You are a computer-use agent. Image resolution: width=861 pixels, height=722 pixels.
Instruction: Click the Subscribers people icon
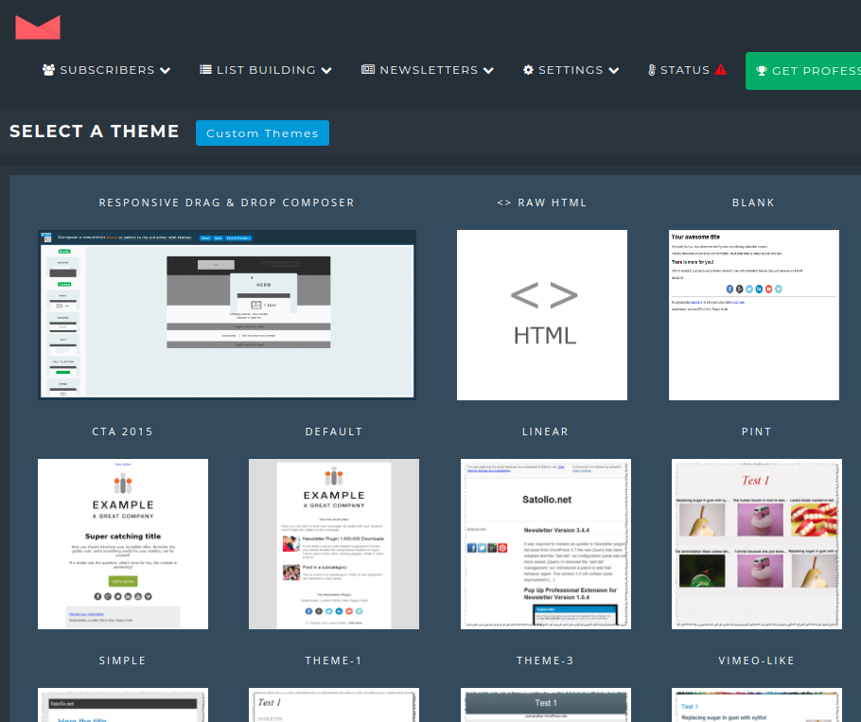(x=49, y=70)
